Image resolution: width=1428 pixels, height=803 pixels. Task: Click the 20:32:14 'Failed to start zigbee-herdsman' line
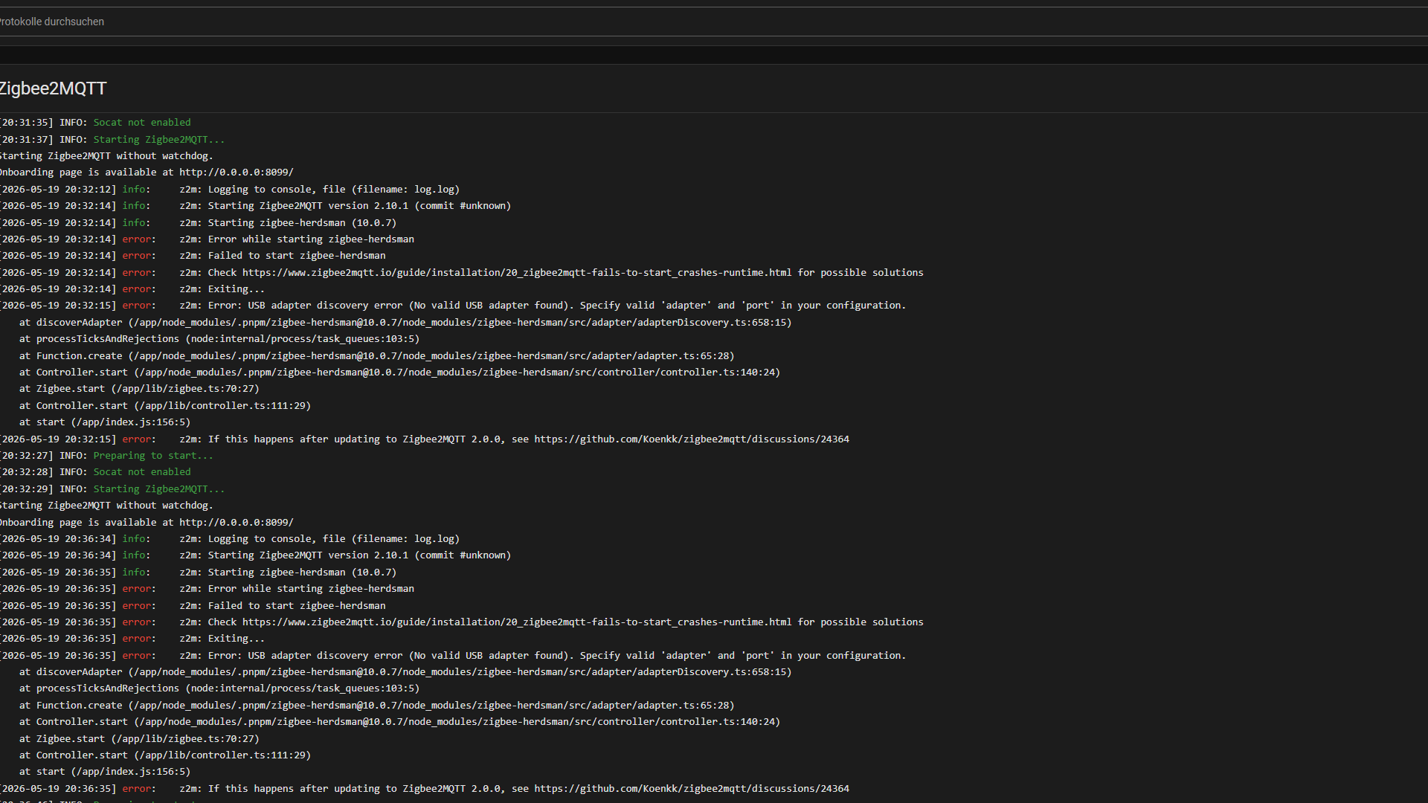(x=193, y=256)
